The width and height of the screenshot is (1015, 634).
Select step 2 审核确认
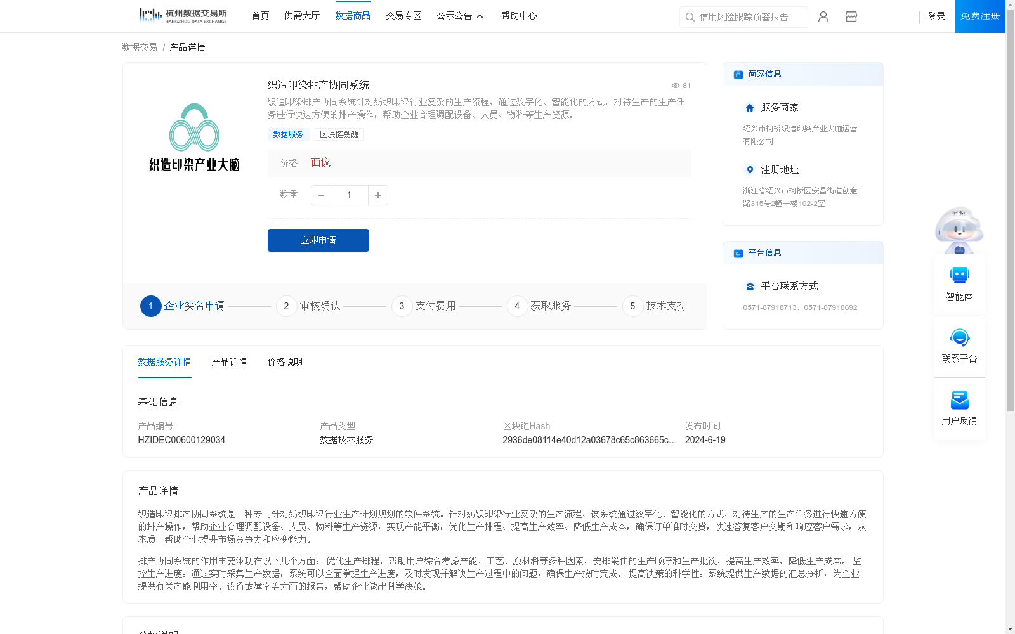click(x=308, y=306)
